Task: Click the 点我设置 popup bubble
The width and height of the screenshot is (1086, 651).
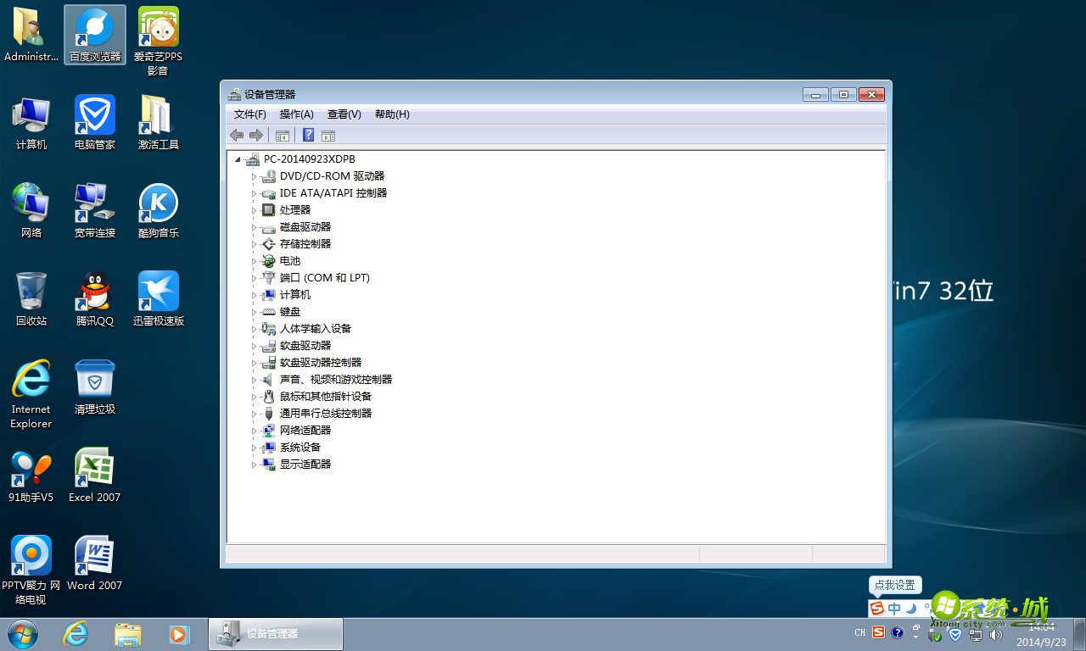Action: tap(895, 585)
